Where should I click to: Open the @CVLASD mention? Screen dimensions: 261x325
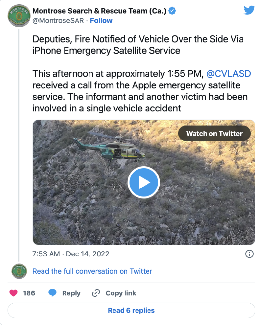tap(229, 74)
